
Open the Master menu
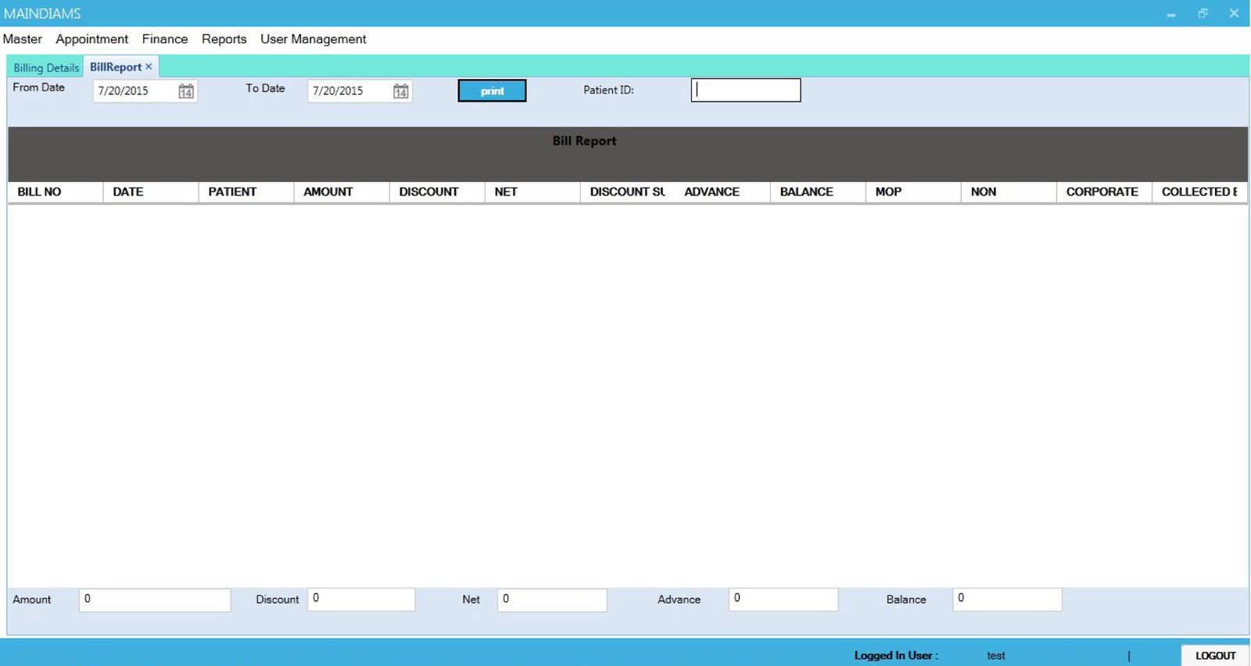pyautogui.click(x=23, y=39)
